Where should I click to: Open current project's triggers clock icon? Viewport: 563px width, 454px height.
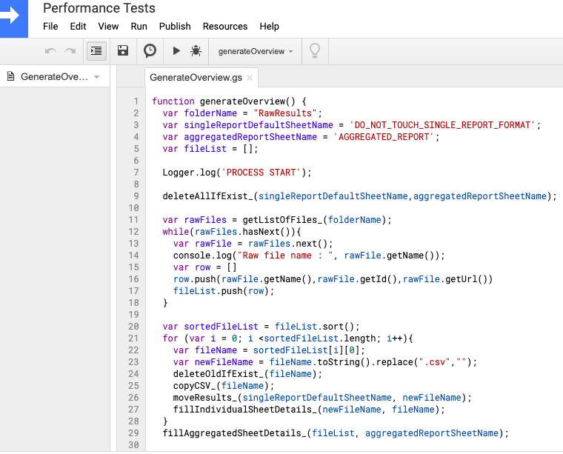click(150, 51)
